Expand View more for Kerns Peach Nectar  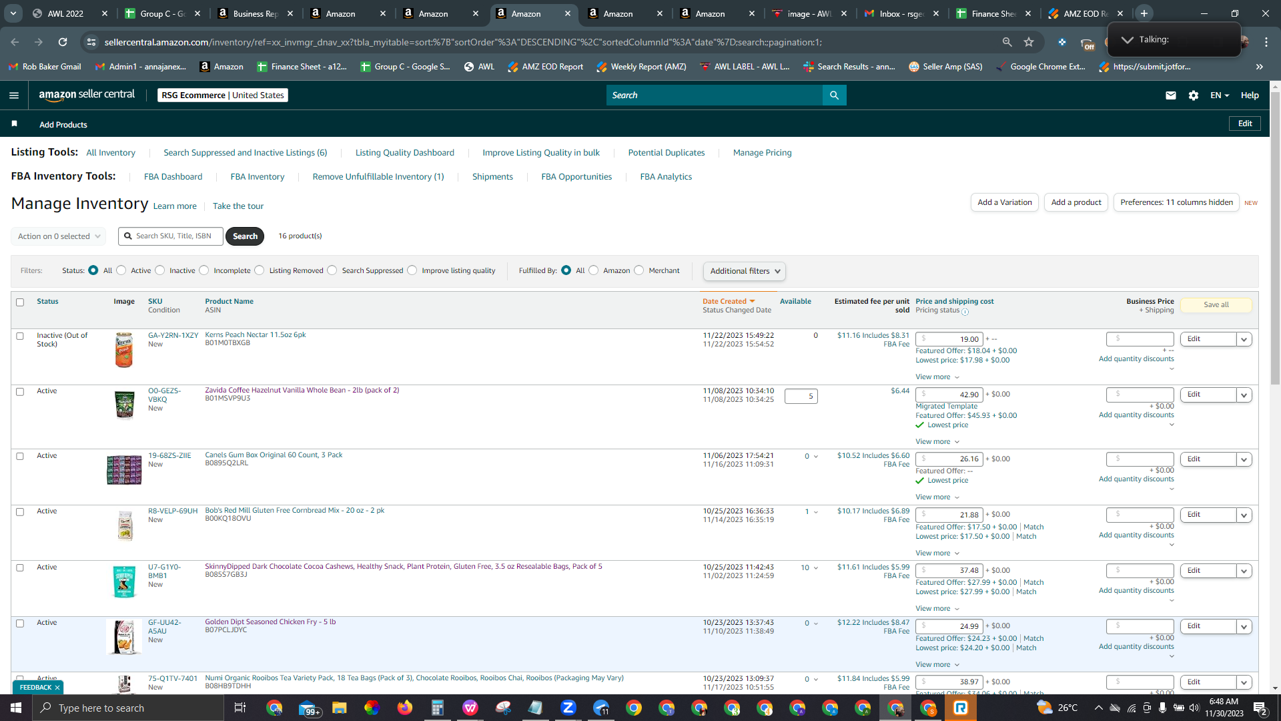pyautogui.click(x=937, y=377)
